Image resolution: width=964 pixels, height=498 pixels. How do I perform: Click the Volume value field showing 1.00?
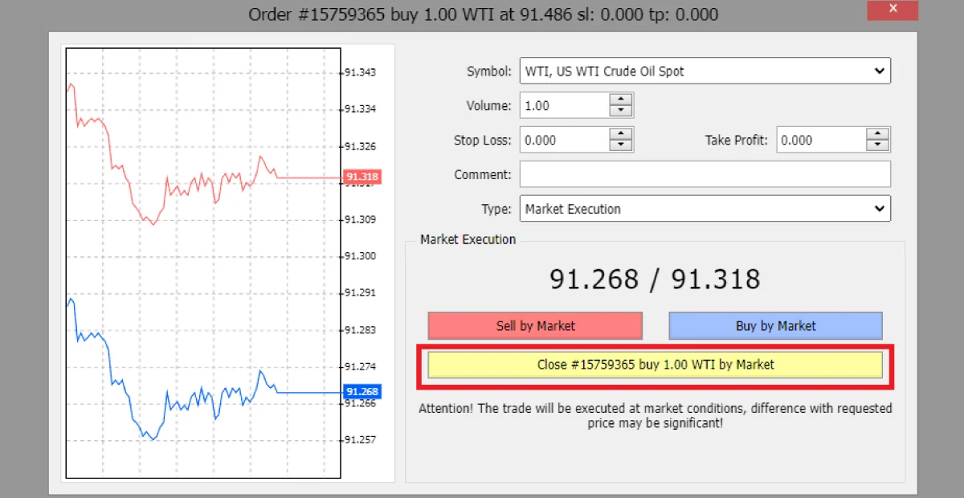pos(562,104)
